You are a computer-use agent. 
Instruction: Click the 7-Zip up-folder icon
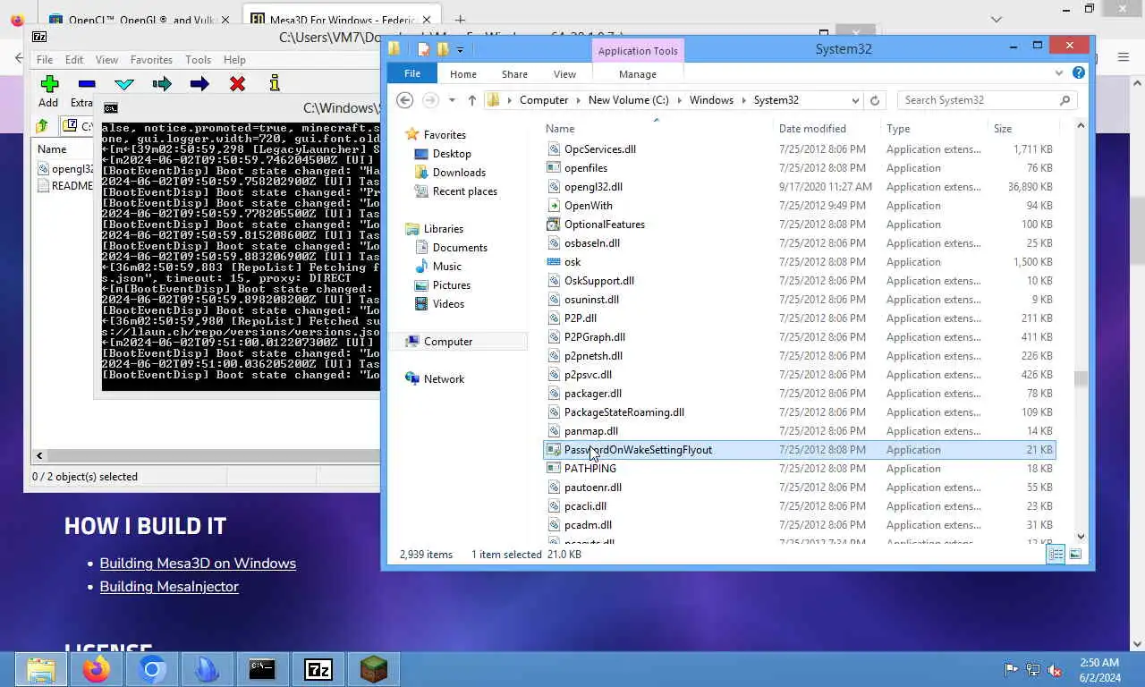click(42, 126)
